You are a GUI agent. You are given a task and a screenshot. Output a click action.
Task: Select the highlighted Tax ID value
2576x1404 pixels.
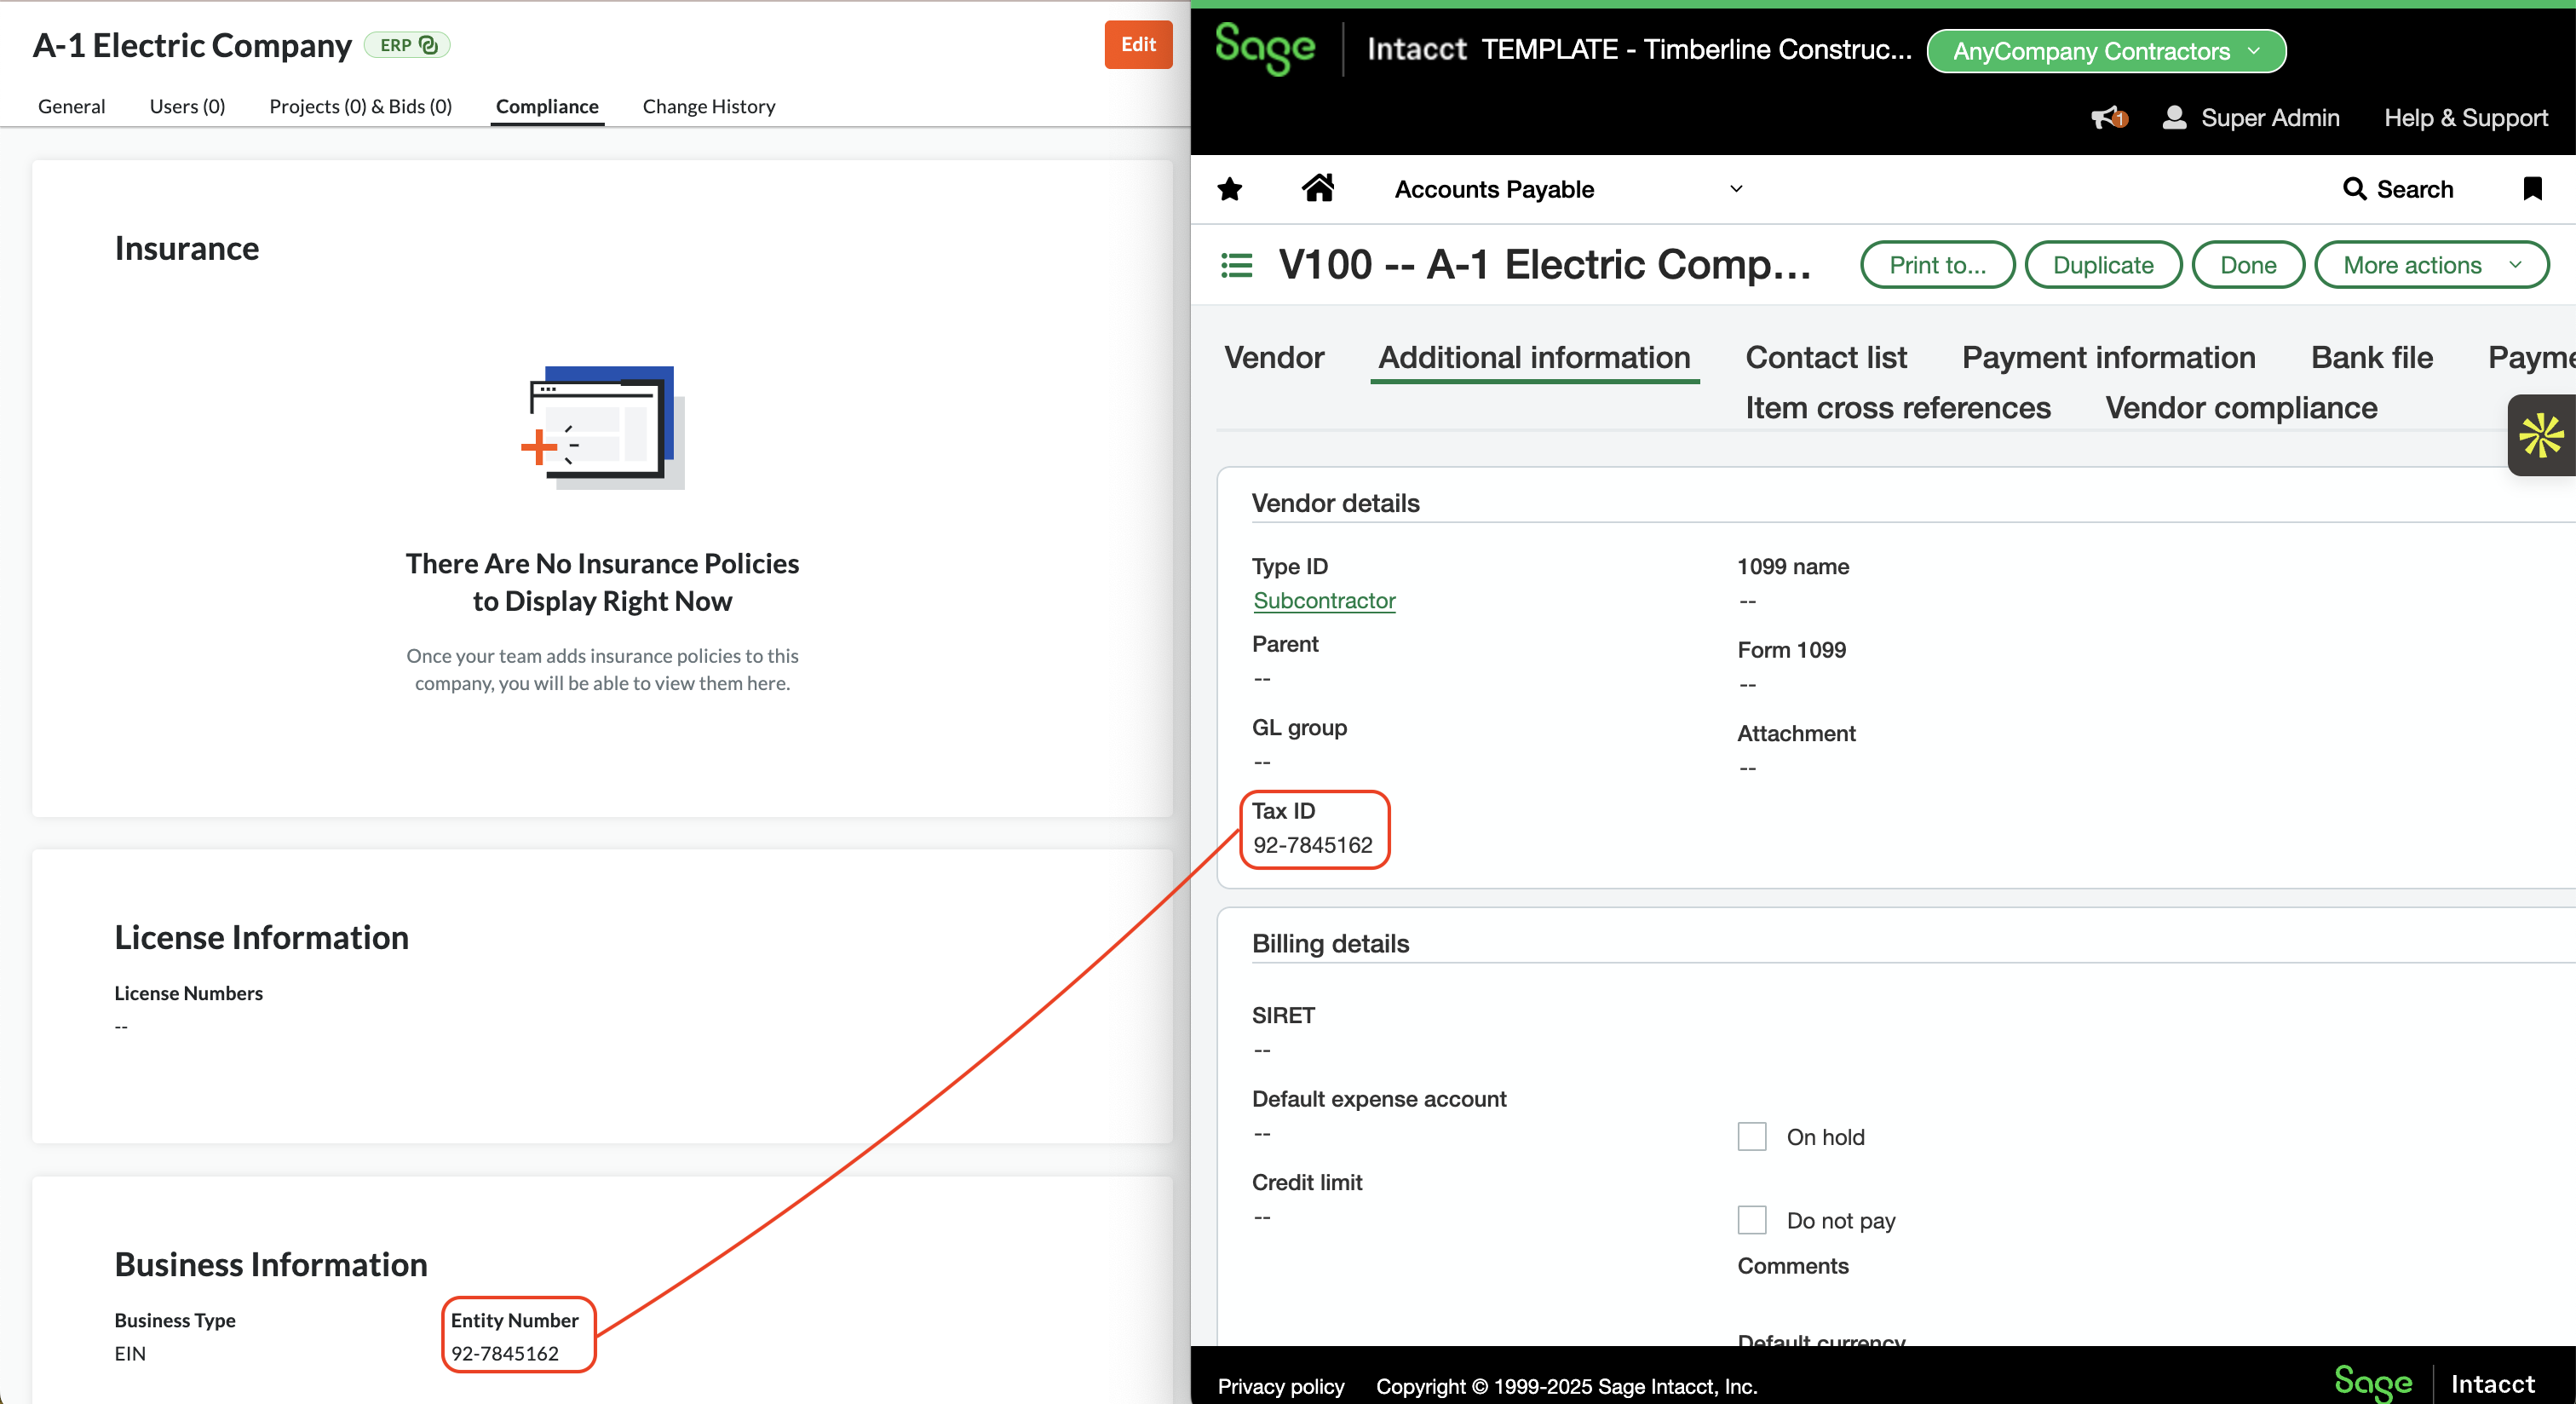click(1313, 845)
